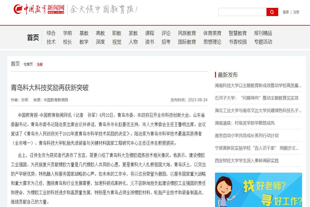Viewport: 310px width, 207px height.
Task: Click the 找好老师 寻好工作 banner ad
Action: click(x=258, y=190)
